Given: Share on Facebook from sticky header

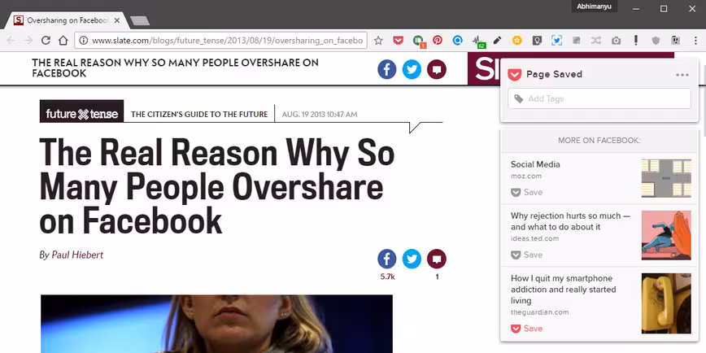Looking at the screenshot, I should tap(387, 69).
